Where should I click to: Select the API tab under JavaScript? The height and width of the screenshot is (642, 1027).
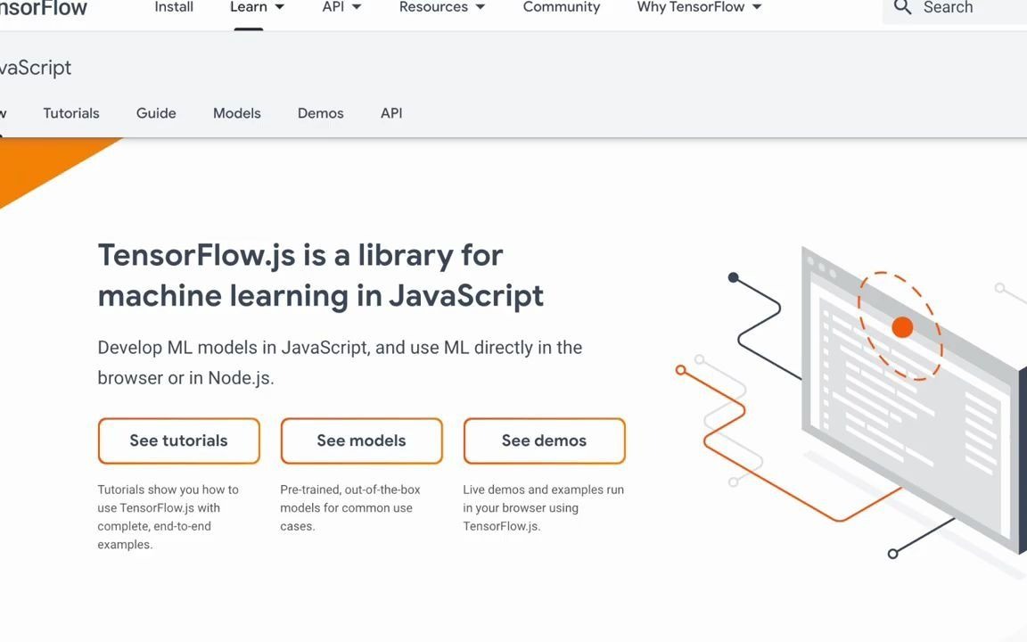(390, 113)
